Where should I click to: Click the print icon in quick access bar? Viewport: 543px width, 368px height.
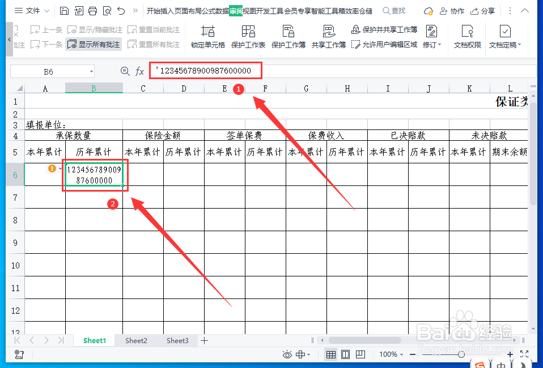pyautogui.click(x=92, y=11)
